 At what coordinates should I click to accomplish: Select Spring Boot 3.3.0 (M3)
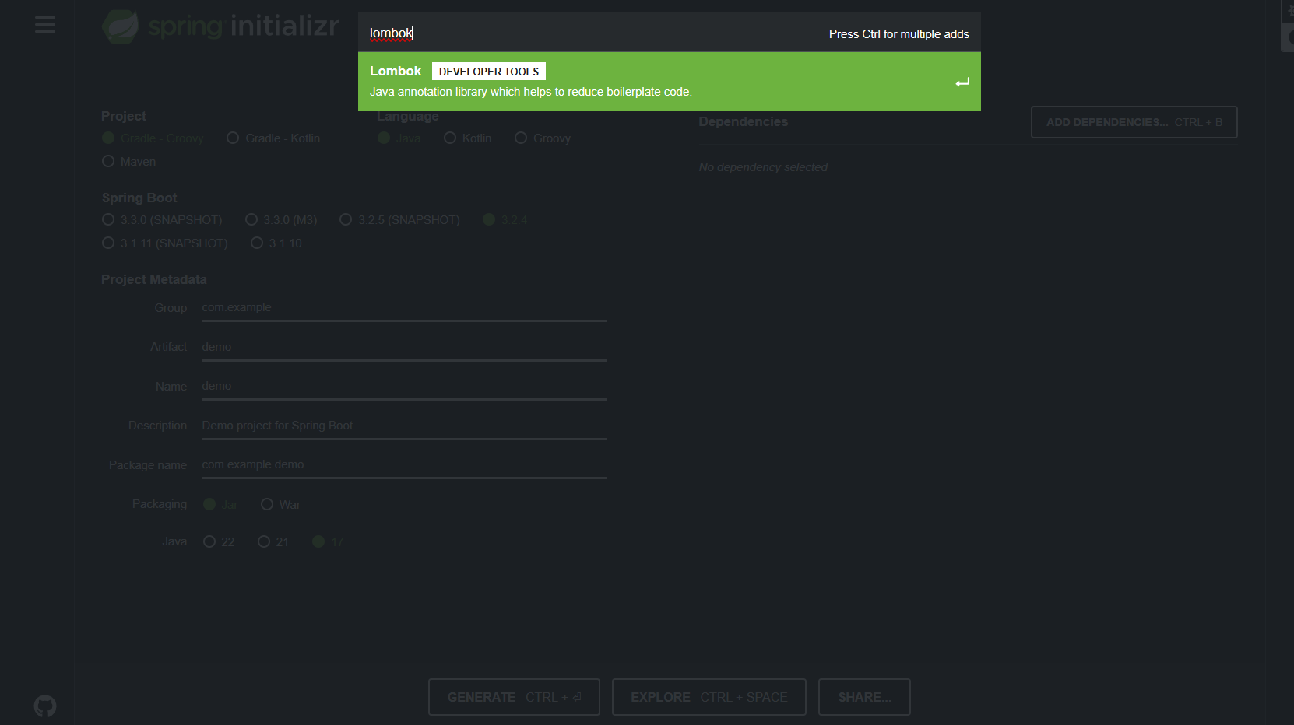point(281,219)
